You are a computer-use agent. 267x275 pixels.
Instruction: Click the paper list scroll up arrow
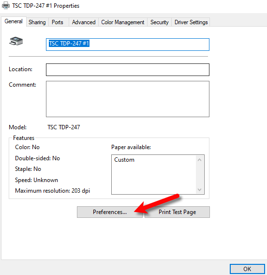click(x=199, y=160)
